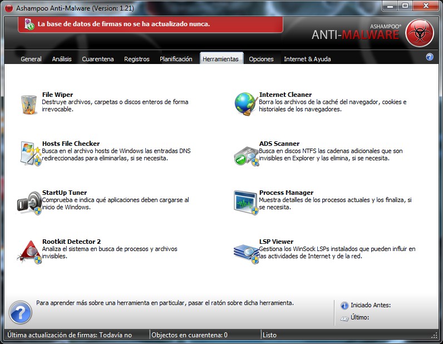Launch Process Manager monitor icon
Viewport: 443px width, 344px height.
(x=246, y=203)
